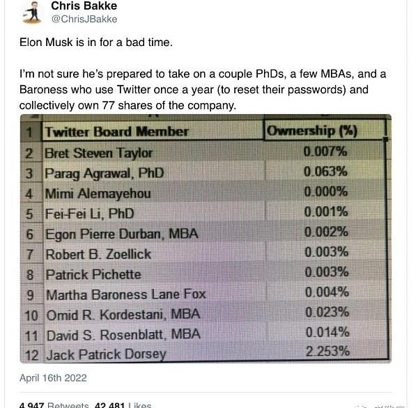
Task: Select the 'Twitter Board Member' header cell
Action: click(117, 132)
